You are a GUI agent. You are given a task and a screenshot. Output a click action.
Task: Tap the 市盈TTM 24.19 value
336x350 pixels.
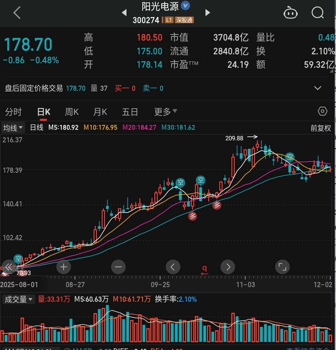pos(238,65)
